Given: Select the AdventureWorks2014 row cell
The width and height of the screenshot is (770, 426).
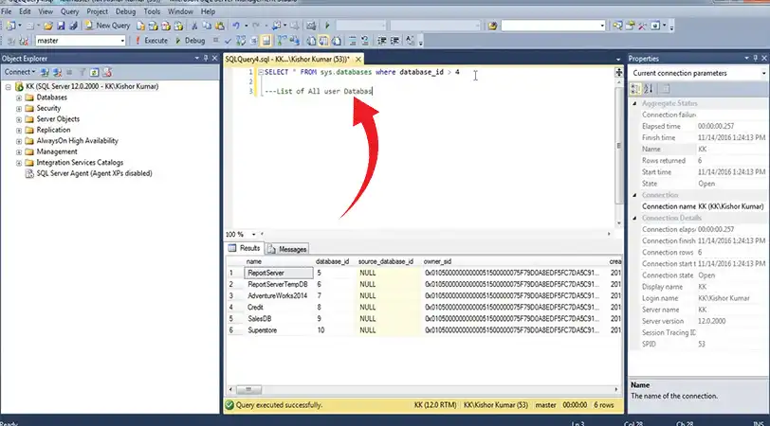Looking at the screenshot, I should [278, 295].
